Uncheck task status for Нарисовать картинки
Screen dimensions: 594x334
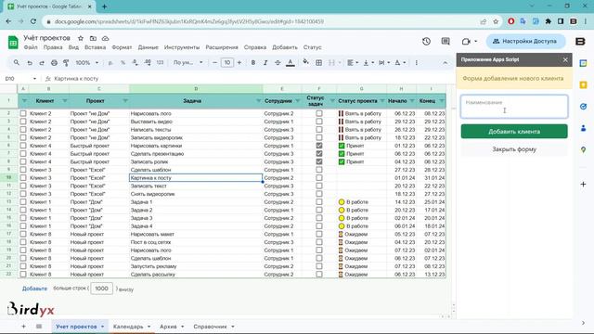(x=319, y=146)
